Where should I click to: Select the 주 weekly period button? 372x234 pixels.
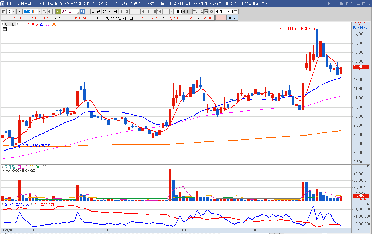click(x=88, y=11)
